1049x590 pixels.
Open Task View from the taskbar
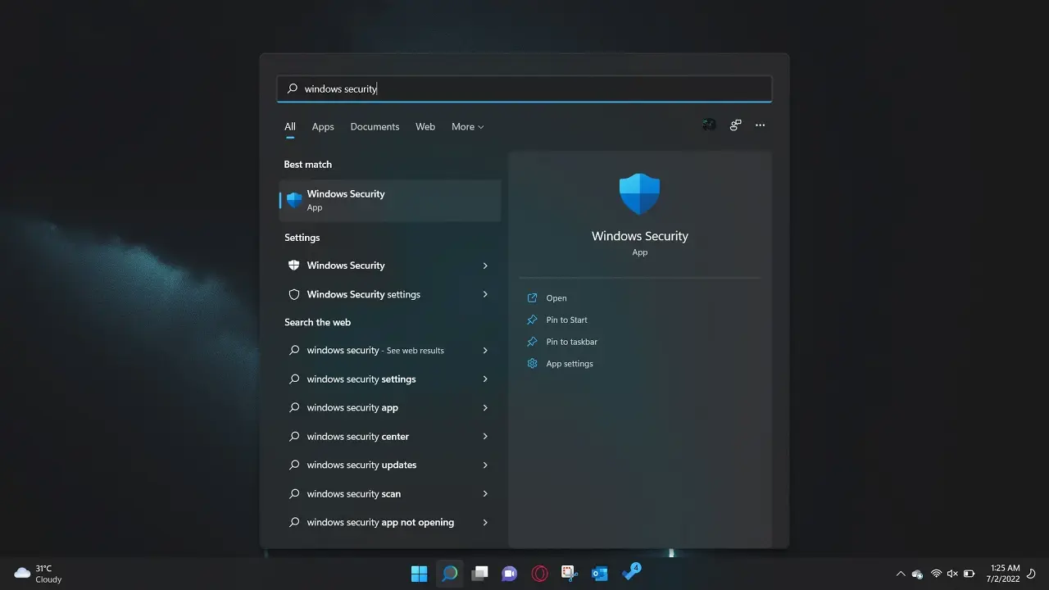(x=479, y=574)
